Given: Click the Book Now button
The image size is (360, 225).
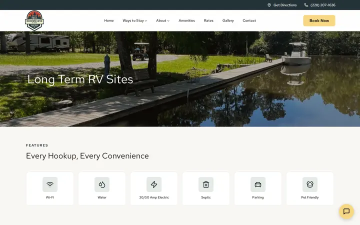Looking at the screenshot, I should coord(319,20).
